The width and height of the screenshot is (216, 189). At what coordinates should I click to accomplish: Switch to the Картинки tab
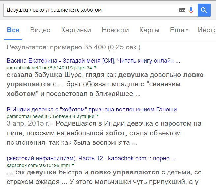76,30
